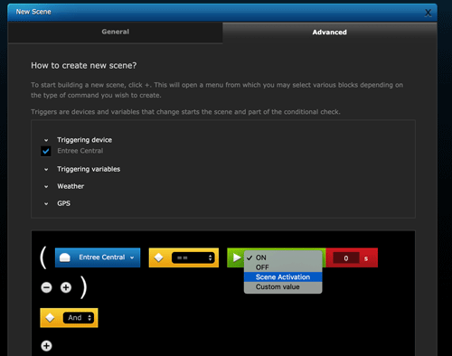Remove condition with the minus icon
Image resolution: width=452 pixels, height=356 pixels.
point(46,287)
